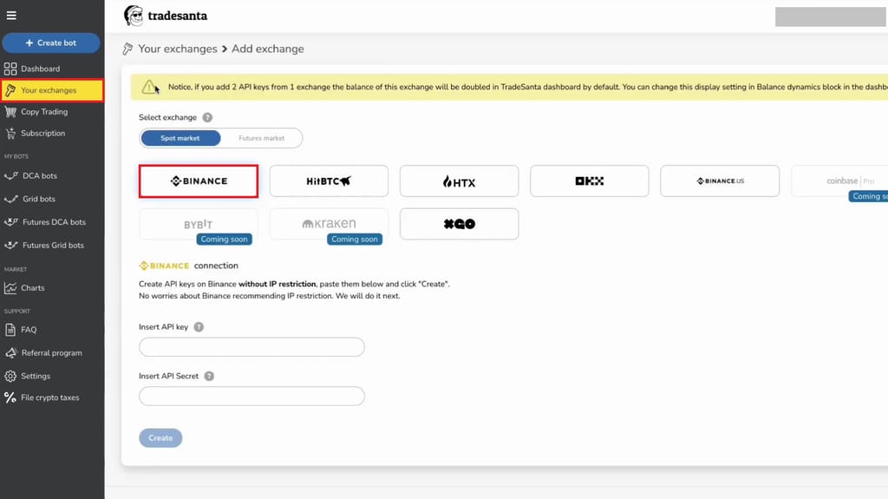Open Subscription in the sidebar
The width and height of the screenshot is (888, 499).
[43, 134]
